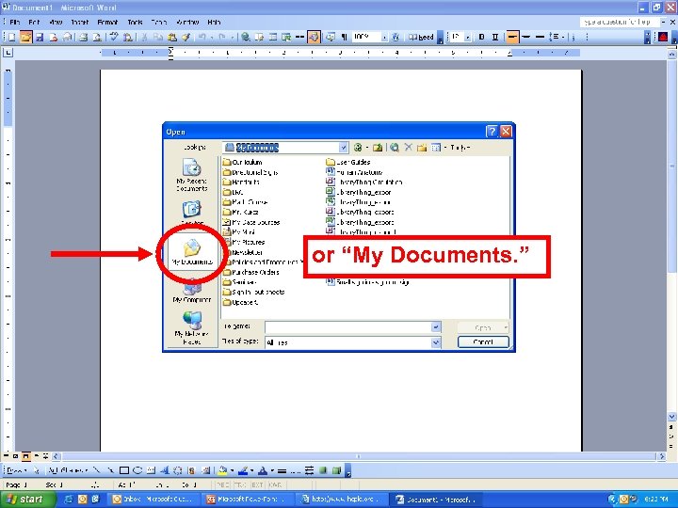Click the Insert Table toolbar icon
The width and height of the screenshot is (678, 508).
coord(273,37)
